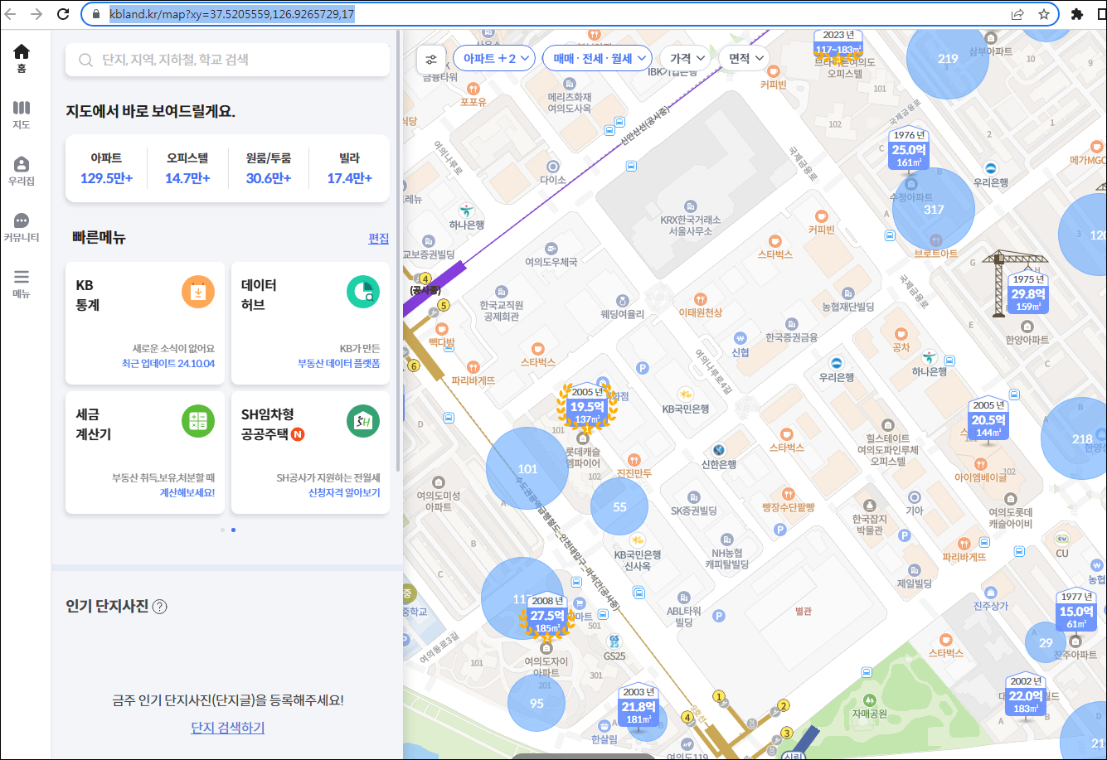Viewport: 1107px width, 760px height.
Task: Select the 원룸/투룸 30.6만+ category
Action: point(268,168)
